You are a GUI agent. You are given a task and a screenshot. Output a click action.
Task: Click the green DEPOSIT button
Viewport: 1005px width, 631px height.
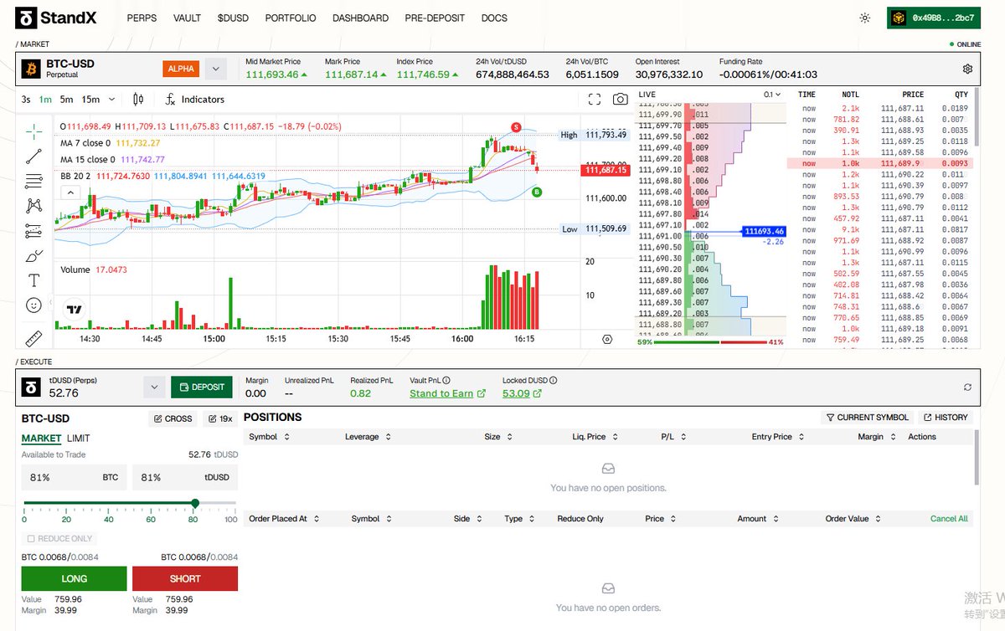204,387
